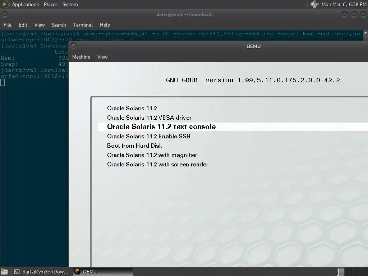Click the terminal window menu button in titlebar
This screenshot has height=276, width=368.
4,14
